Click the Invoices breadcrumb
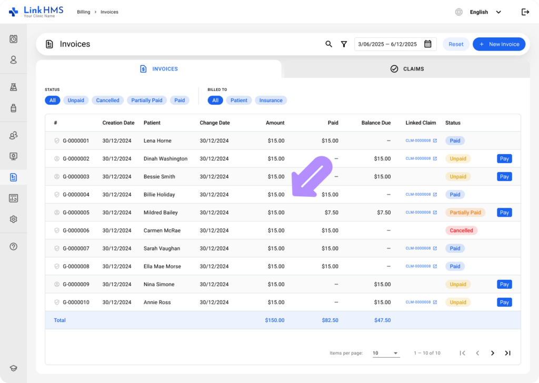 coord(109,12)
